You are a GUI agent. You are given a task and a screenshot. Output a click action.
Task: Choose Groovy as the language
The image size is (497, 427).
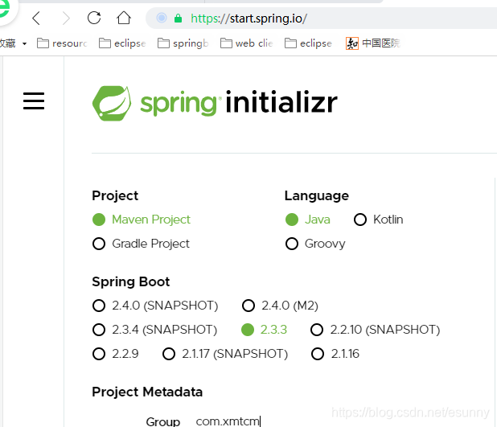click(292, 244)
